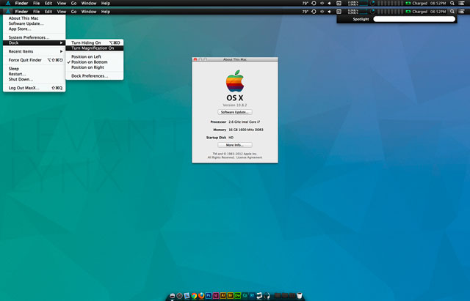Launch InDesign (Id) from the dock
Image resolution: width=470 pixels, height=301 pixels.
(216, 296)
